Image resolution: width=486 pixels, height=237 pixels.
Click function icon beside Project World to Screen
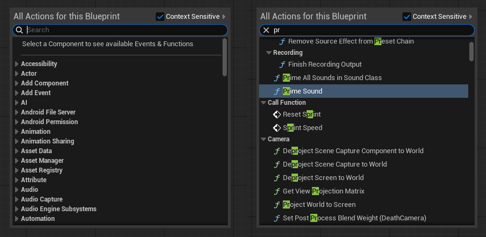pos(277,205)
